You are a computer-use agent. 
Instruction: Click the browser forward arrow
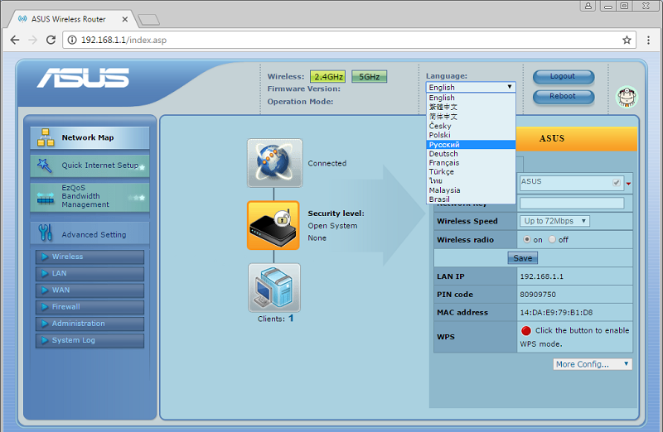click(x=32, y=40)
